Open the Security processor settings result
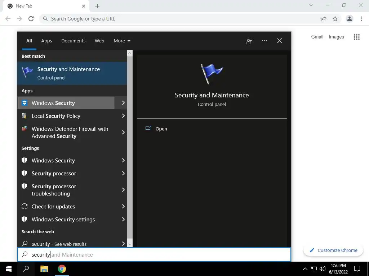The image size is (369, 276). coord(66,173)
